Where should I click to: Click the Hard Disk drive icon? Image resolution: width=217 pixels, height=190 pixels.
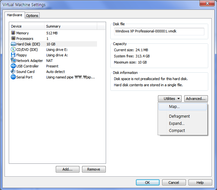coord(13,44)
